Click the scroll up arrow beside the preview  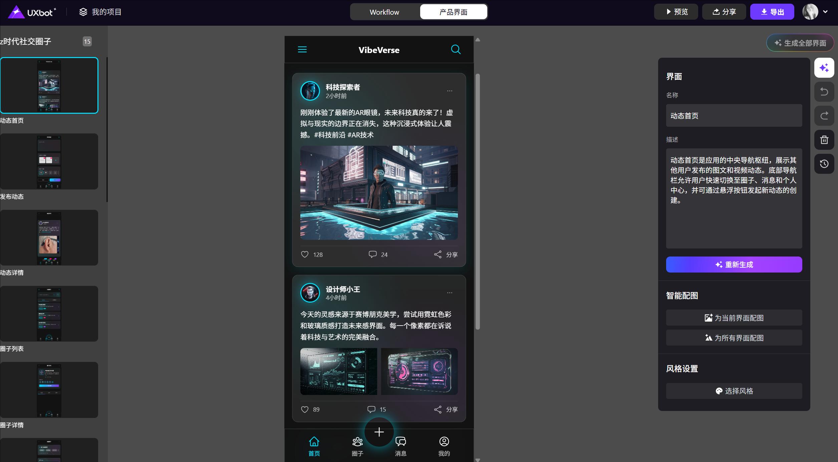[478, 40]
